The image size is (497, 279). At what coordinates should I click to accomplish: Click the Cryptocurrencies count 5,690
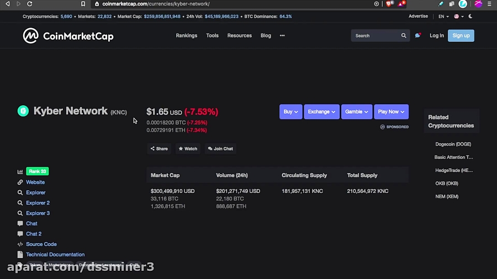click(66, 17)
